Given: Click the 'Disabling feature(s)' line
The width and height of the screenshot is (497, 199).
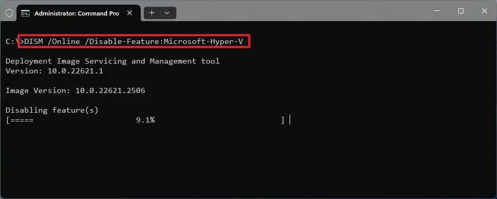Looking at the screenshot, I should tap(52, 110).
